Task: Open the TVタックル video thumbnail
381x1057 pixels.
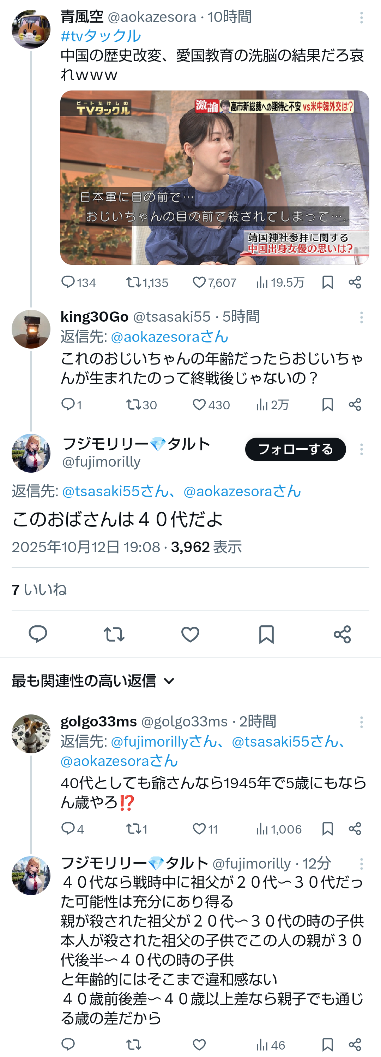Action: (215, 177)
